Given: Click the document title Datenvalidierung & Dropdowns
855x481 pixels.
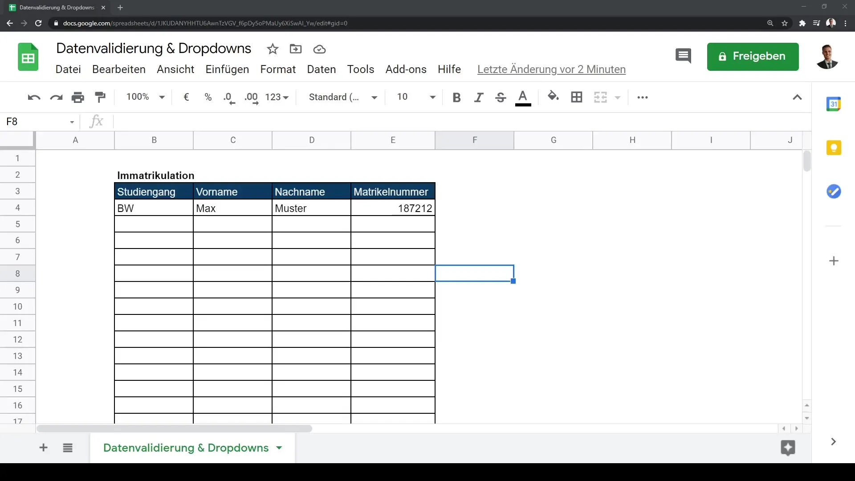Looking at the screenshot, I should (x=154, y=49).
